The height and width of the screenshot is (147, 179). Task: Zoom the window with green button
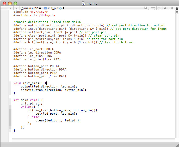click(15, 3)
